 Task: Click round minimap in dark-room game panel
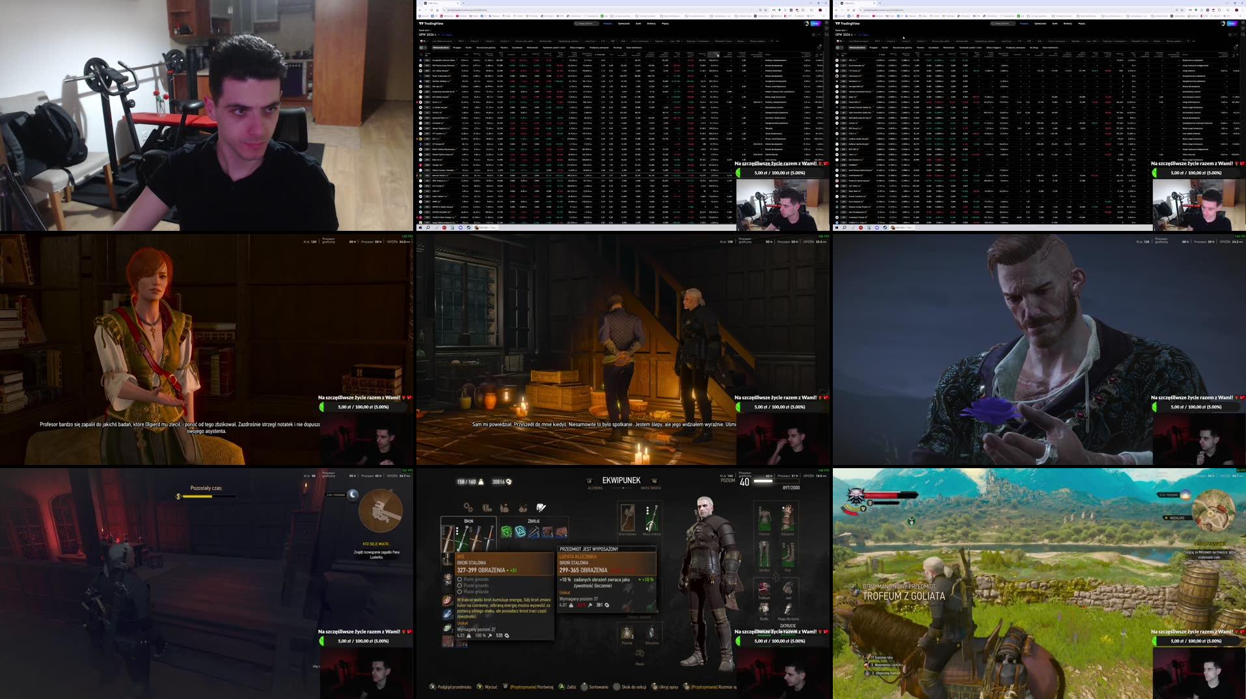tap(381, 510)
